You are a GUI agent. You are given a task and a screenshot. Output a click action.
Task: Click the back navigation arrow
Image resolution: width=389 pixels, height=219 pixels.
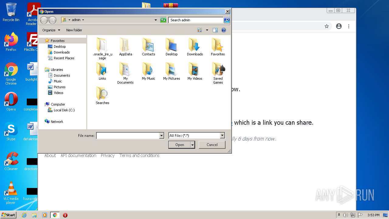pyautogui.click(x=44, y=20)
